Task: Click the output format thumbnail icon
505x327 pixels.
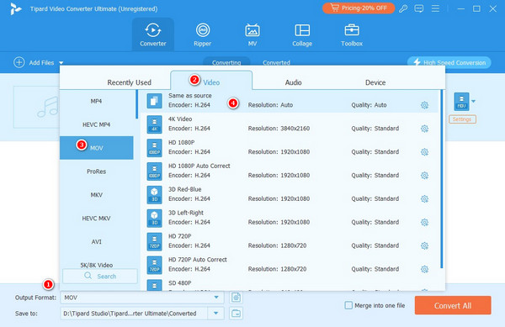Action: point(461,101)
